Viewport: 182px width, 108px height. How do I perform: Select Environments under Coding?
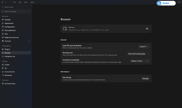16,72
